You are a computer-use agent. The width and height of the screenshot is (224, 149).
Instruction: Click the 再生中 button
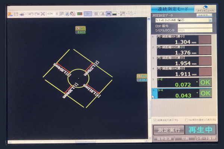[200, 130]
